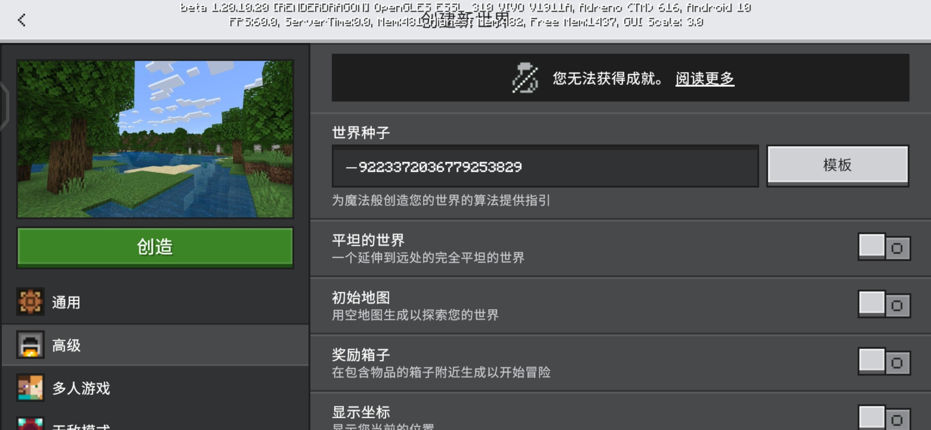Click the gear icon beside 通用
Image resolution: width=931 pixels, height=430 pixels.
coord(30,302)
